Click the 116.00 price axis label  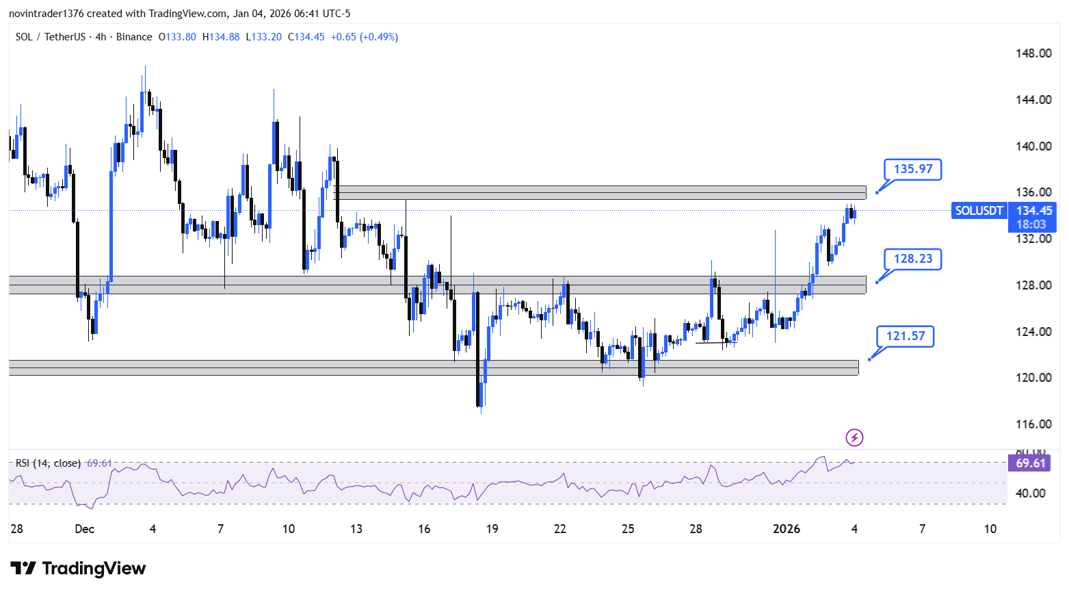coord(1033,424)
